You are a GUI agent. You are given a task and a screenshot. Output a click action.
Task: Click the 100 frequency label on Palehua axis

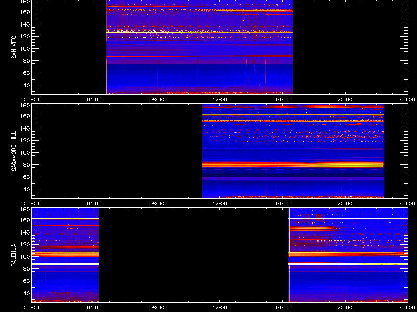click(25, 257)
